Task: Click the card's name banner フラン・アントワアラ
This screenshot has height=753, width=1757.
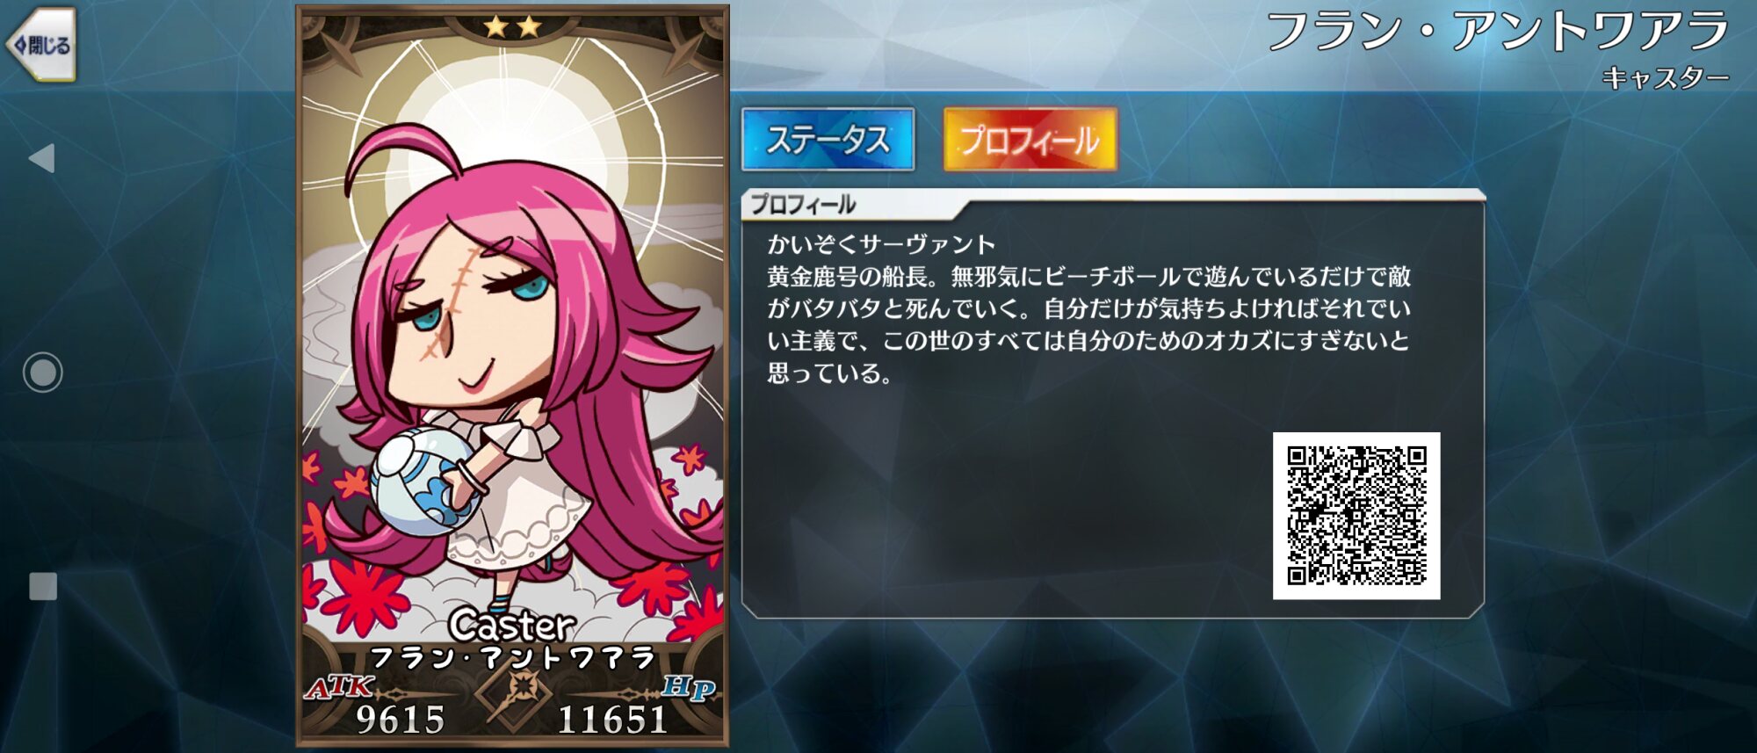Action: (513, 657)
